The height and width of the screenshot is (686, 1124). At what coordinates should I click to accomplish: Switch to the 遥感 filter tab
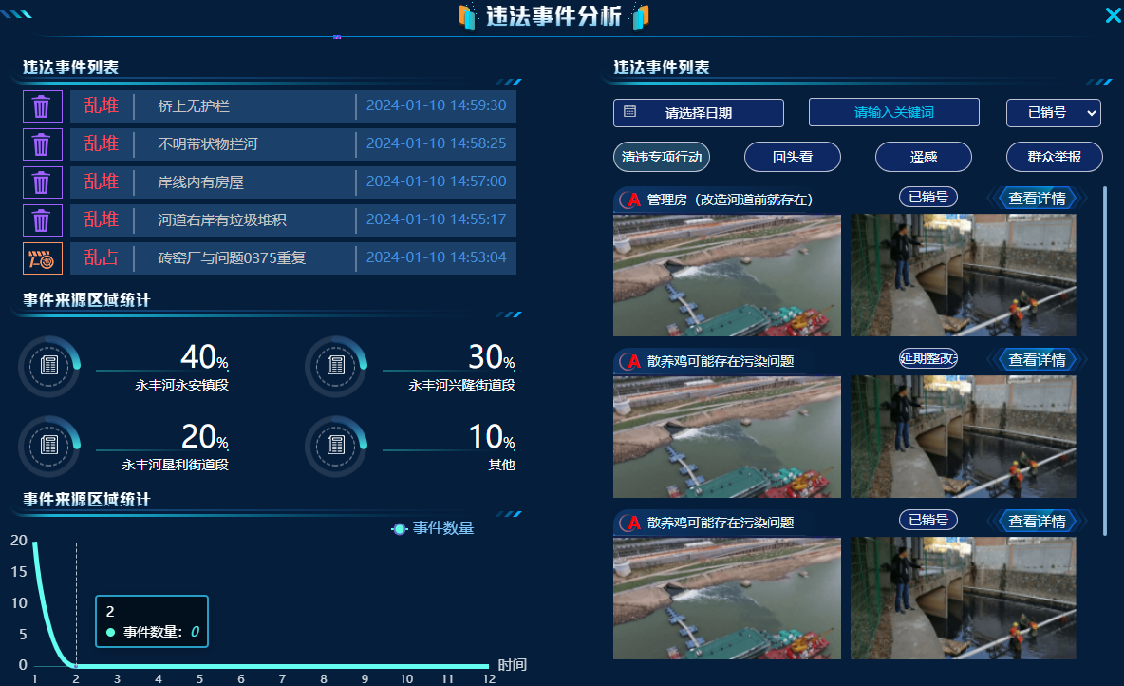pyautogui.click(x=923, y=157)
